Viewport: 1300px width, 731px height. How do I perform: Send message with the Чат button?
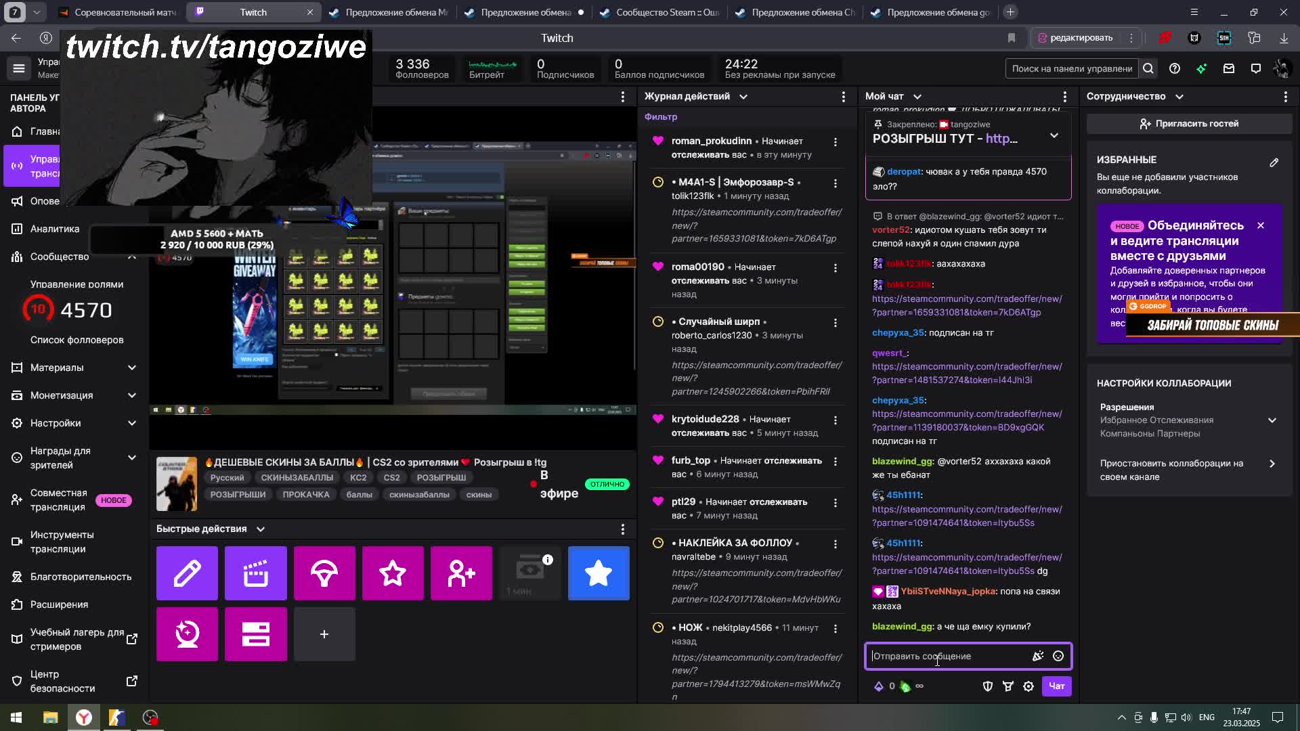(x=1056, y=686)
